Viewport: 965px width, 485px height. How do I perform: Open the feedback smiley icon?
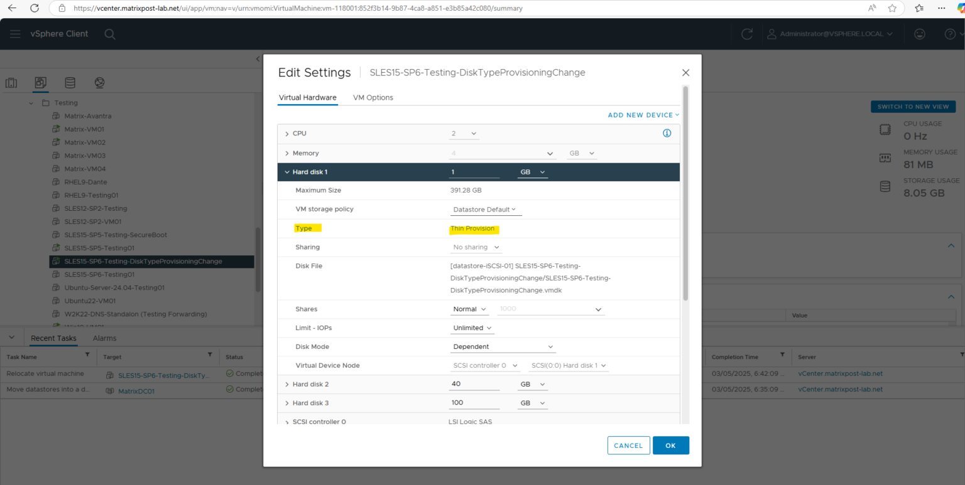click(920, 34)
